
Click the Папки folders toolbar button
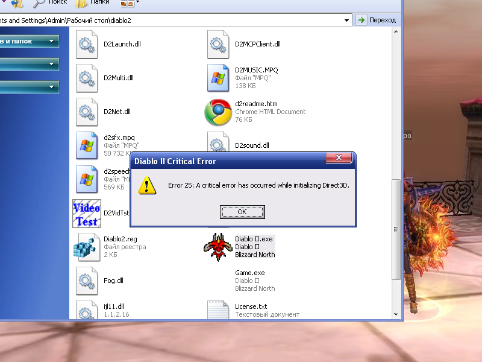click(x=92, y=2)
